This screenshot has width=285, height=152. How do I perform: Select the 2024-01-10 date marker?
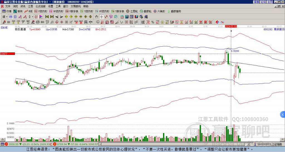[x=231, y=26]
